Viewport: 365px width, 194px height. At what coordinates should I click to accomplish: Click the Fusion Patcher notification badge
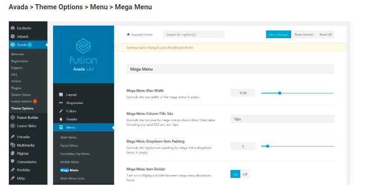coord(35,101)
